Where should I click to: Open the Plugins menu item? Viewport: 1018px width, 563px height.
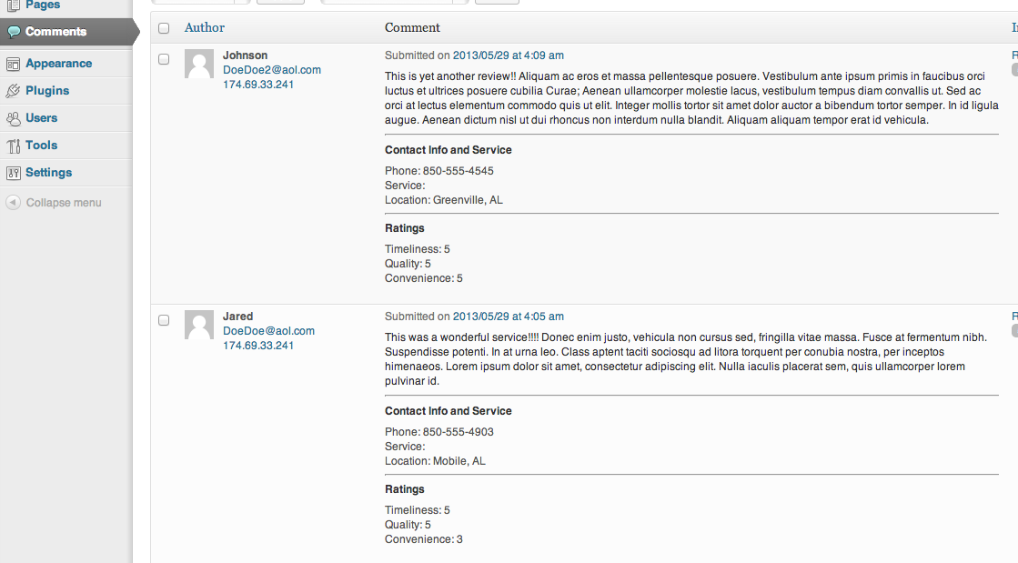(47, 91)
